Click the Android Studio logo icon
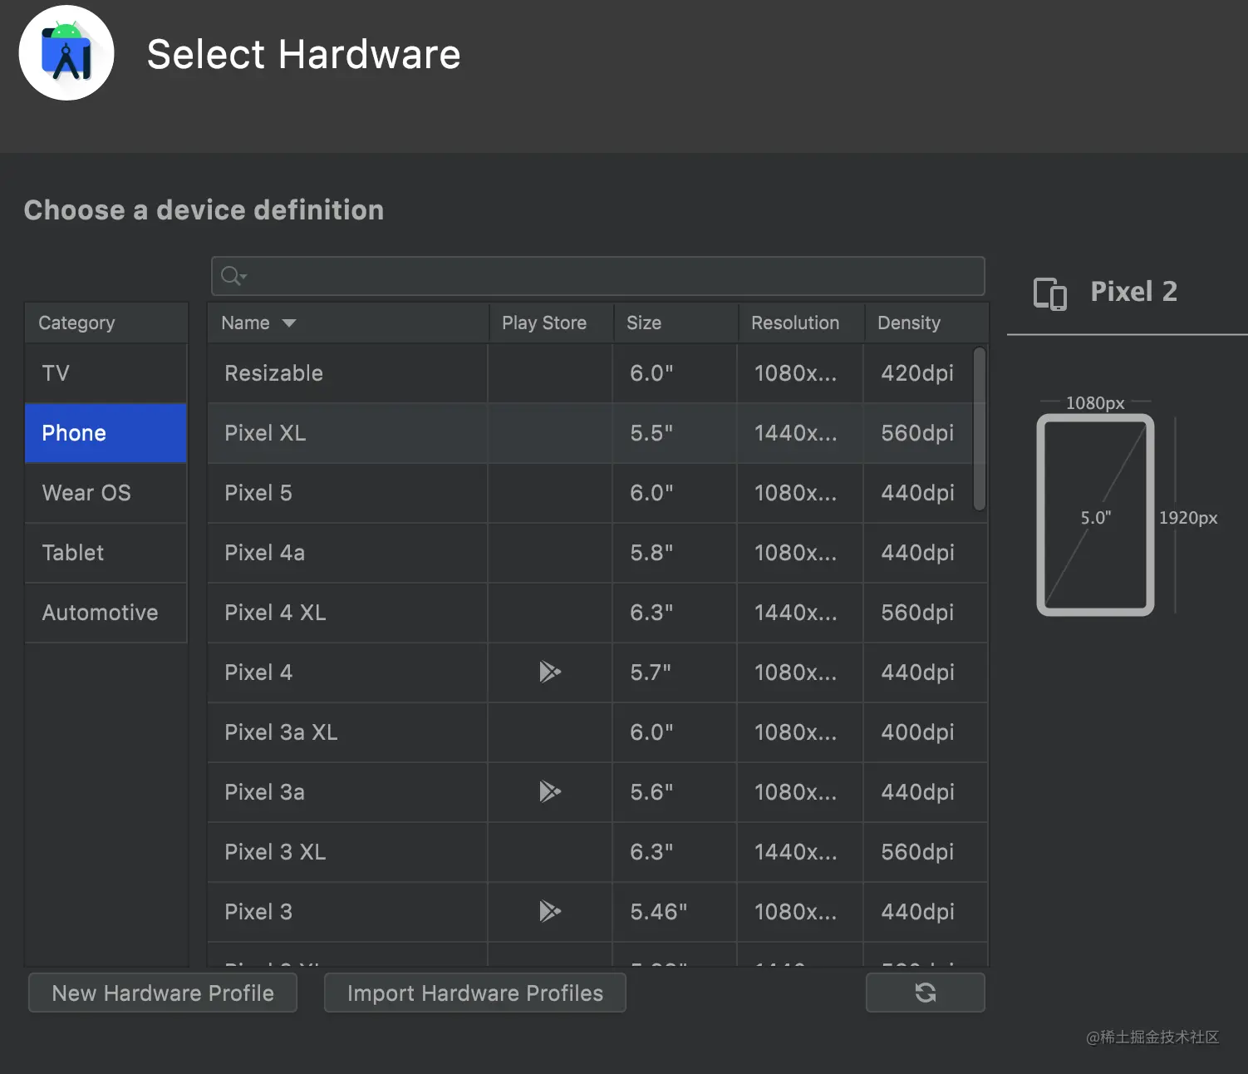 tap(66, 53)
